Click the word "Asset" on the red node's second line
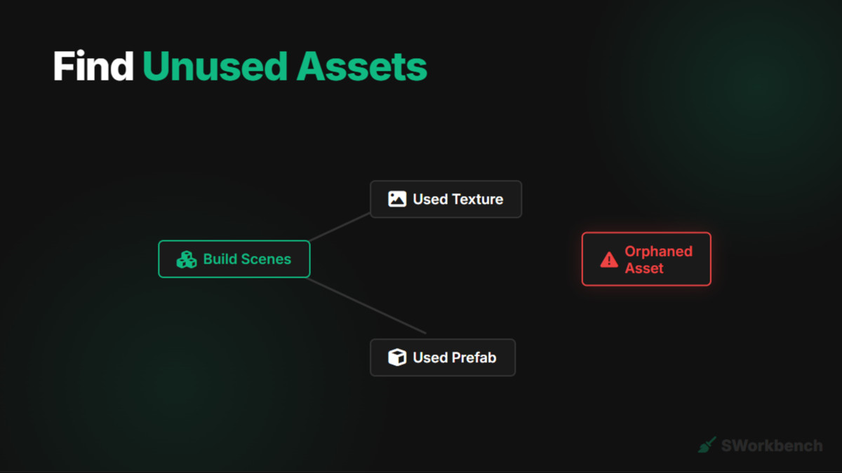Image resolution: width=842 pixels, height=473 pixels. (x=644, y=268)
